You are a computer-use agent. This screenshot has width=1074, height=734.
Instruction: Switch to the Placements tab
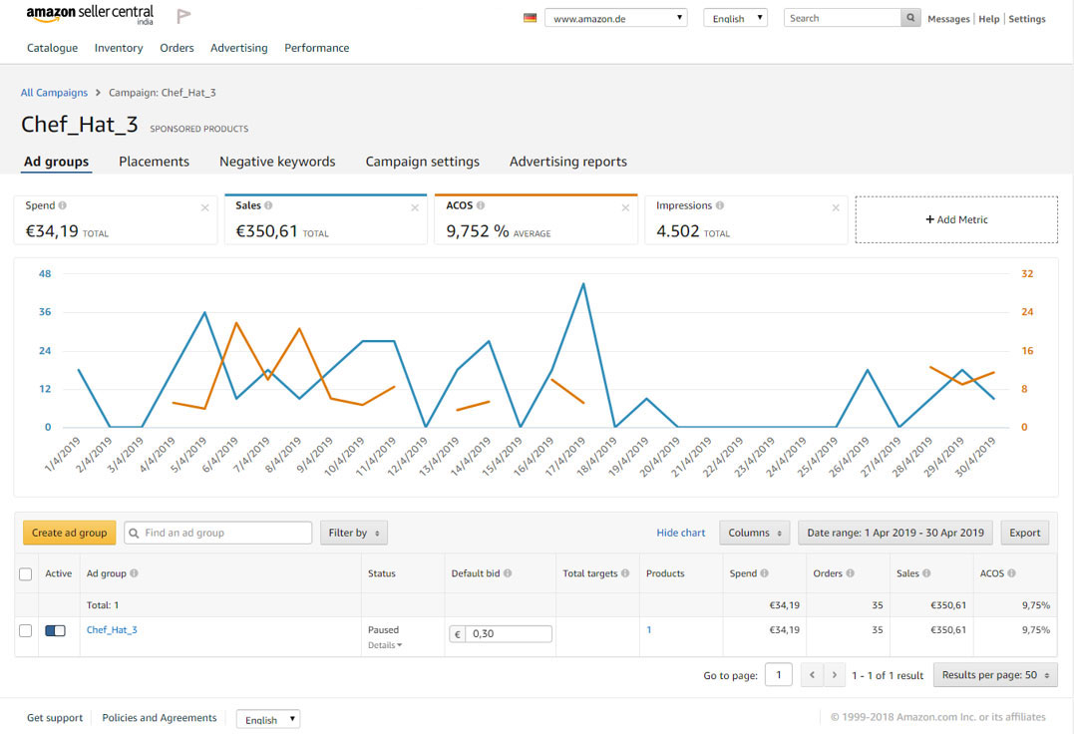pyautogui.click(x=154, y=162)
